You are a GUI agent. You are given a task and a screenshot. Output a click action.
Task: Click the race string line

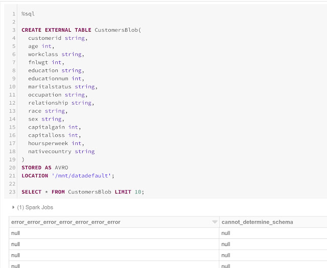(x=48, y=111)
